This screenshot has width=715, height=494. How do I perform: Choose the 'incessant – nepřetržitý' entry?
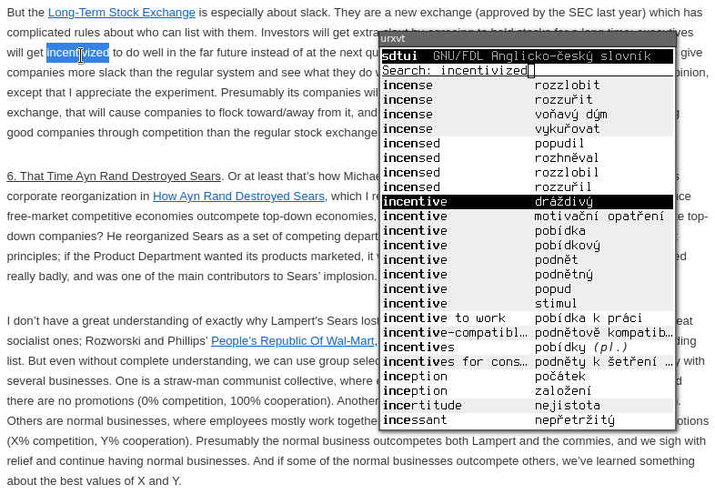[527, 420]
